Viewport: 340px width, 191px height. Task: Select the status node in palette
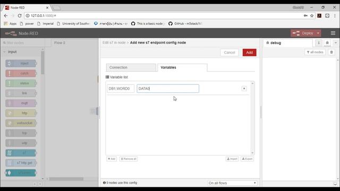pyautogui.click(x=21, y=83)
